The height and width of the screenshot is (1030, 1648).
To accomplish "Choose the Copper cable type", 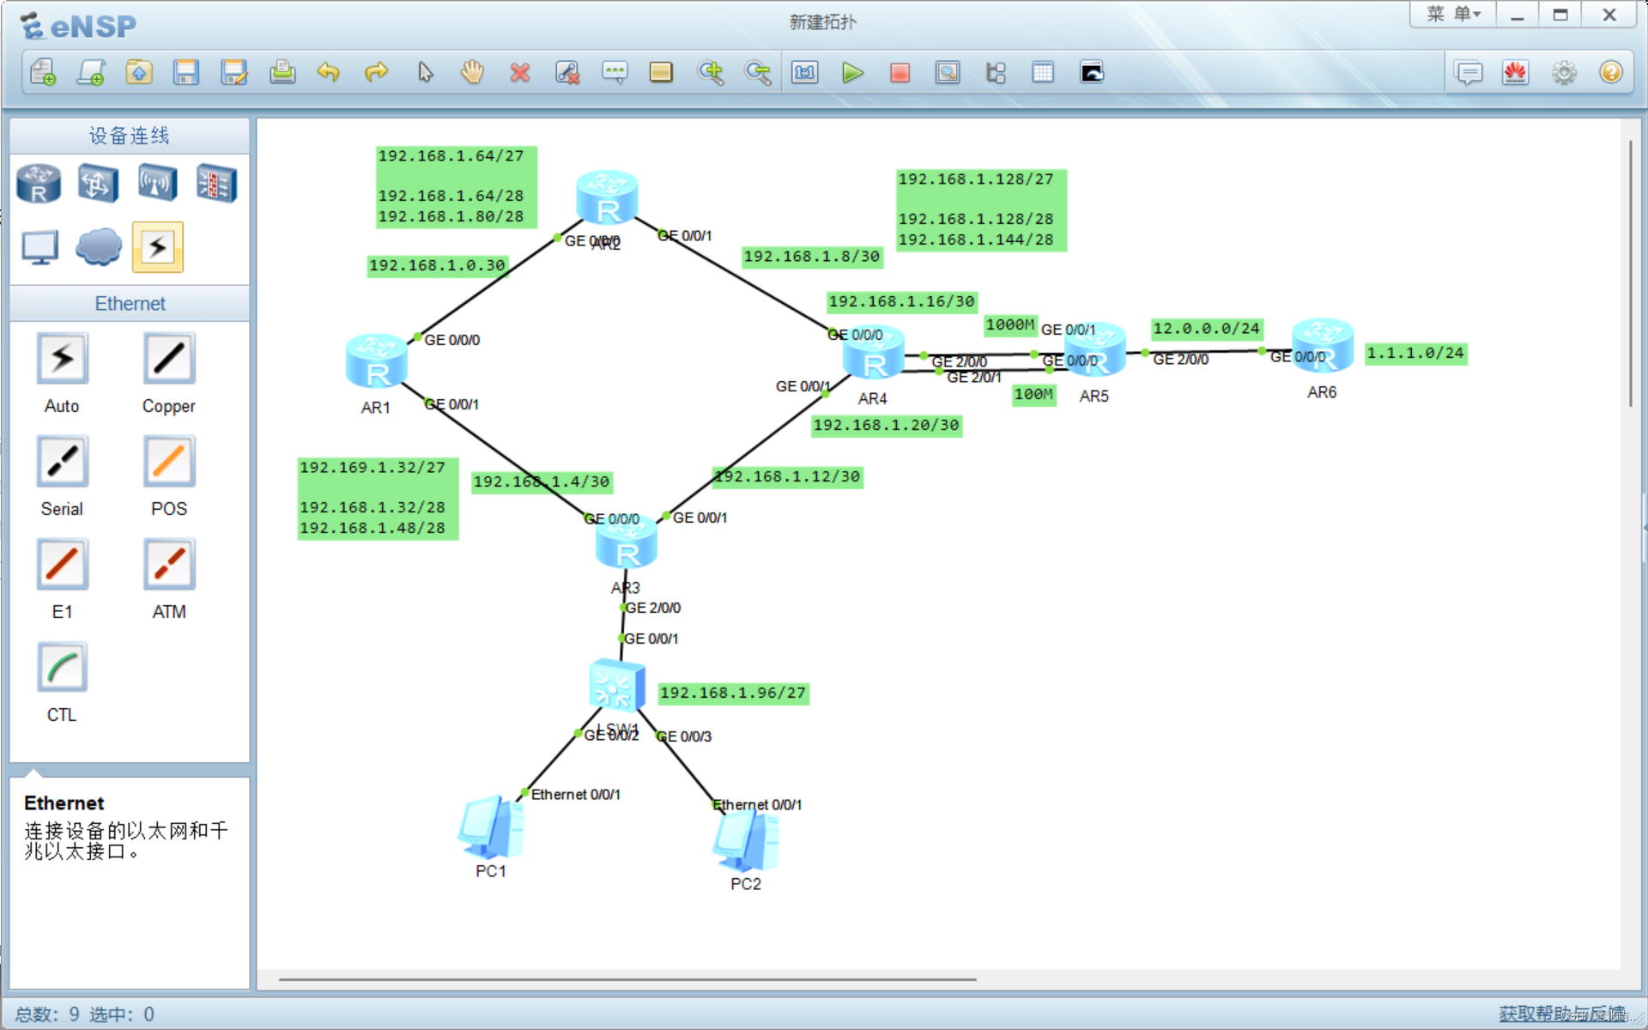I will 169,359.
